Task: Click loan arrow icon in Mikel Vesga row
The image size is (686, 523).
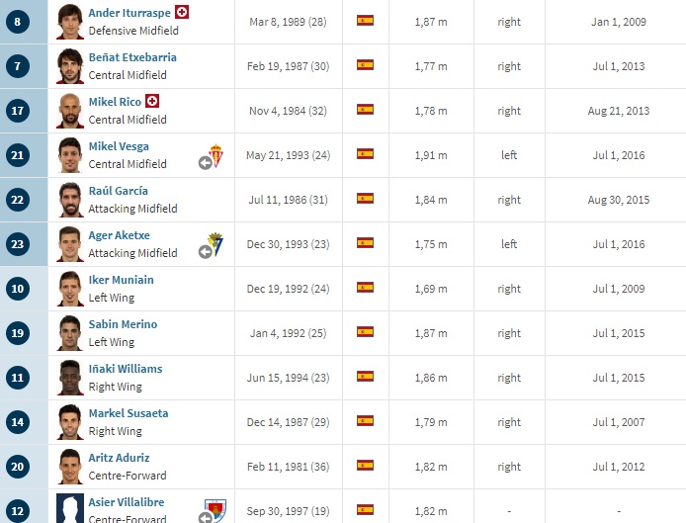Action: 206,163
